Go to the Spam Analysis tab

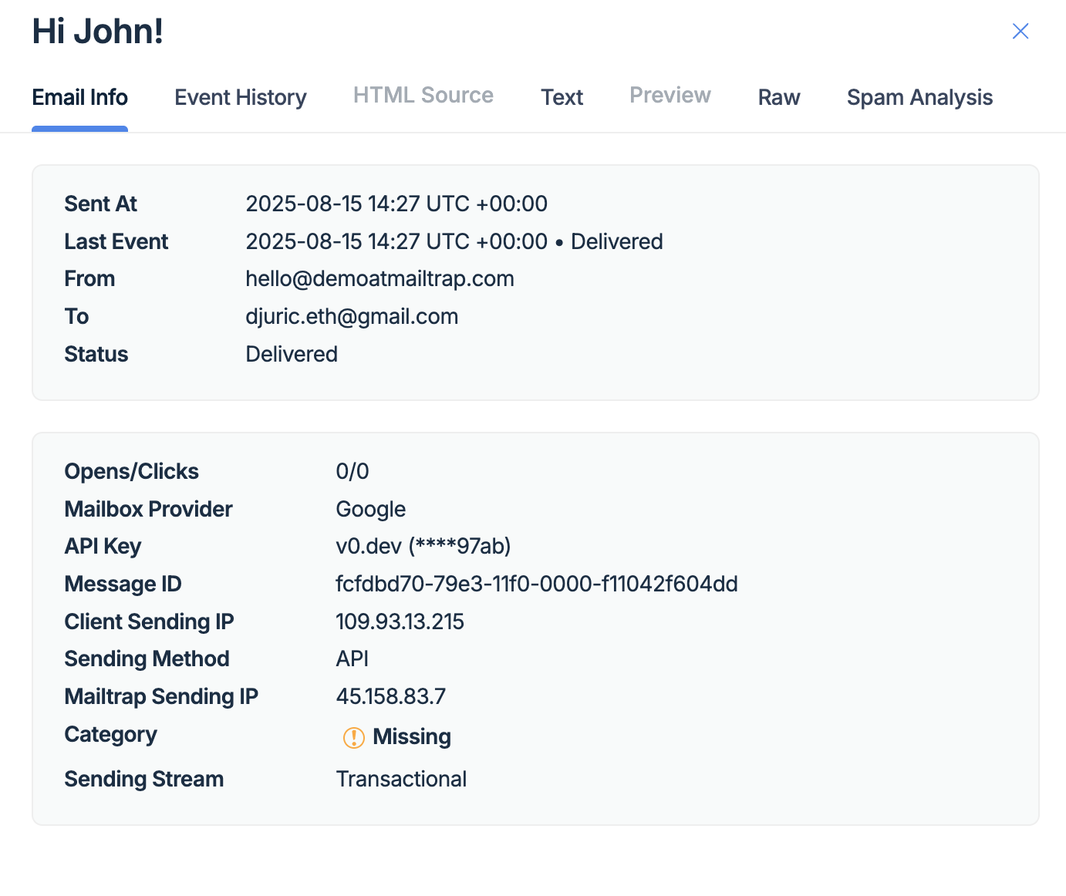919,97
